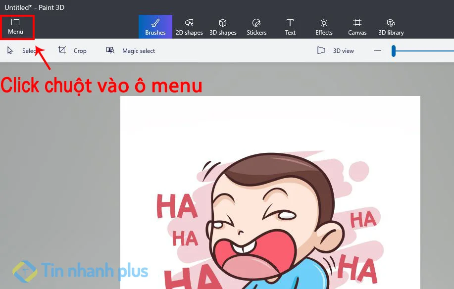Open the Canvas settings
The image size is (454, 289).
[x=357, y=27]
